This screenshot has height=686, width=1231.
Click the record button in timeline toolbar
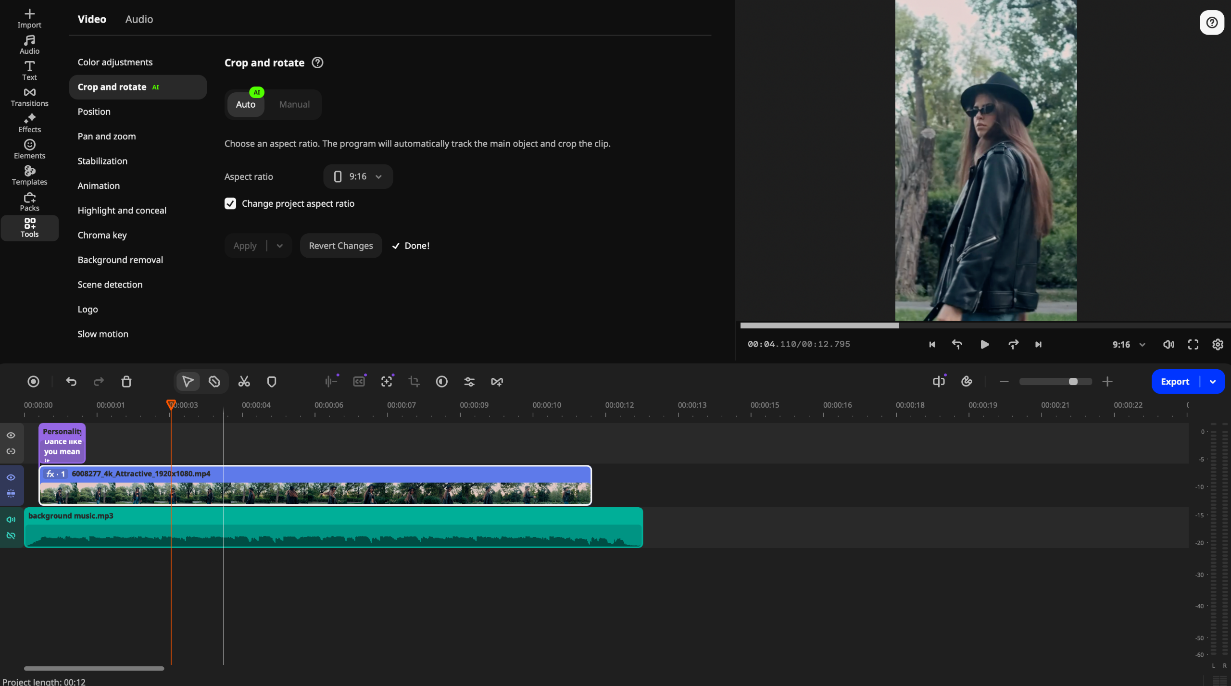tap(33, 382)
